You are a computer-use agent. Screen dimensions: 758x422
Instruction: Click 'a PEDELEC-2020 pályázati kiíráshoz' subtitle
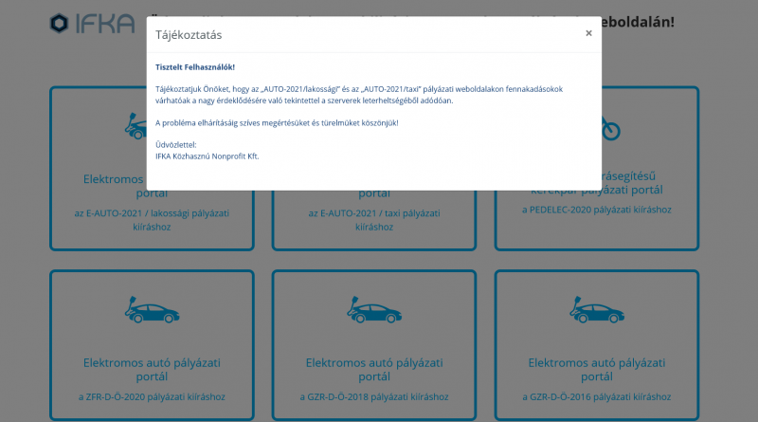pyautogui.click(x=597, y=210)
